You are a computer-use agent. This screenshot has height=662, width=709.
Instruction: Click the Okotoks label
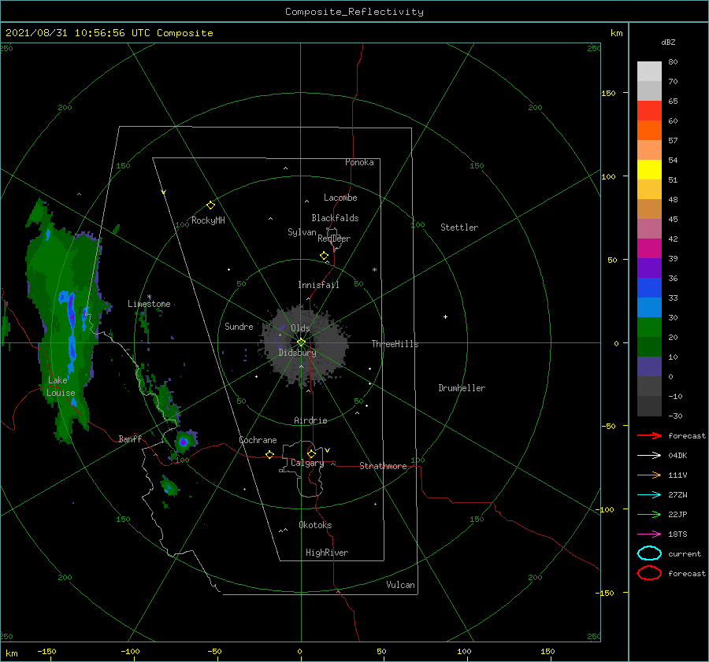315,525
